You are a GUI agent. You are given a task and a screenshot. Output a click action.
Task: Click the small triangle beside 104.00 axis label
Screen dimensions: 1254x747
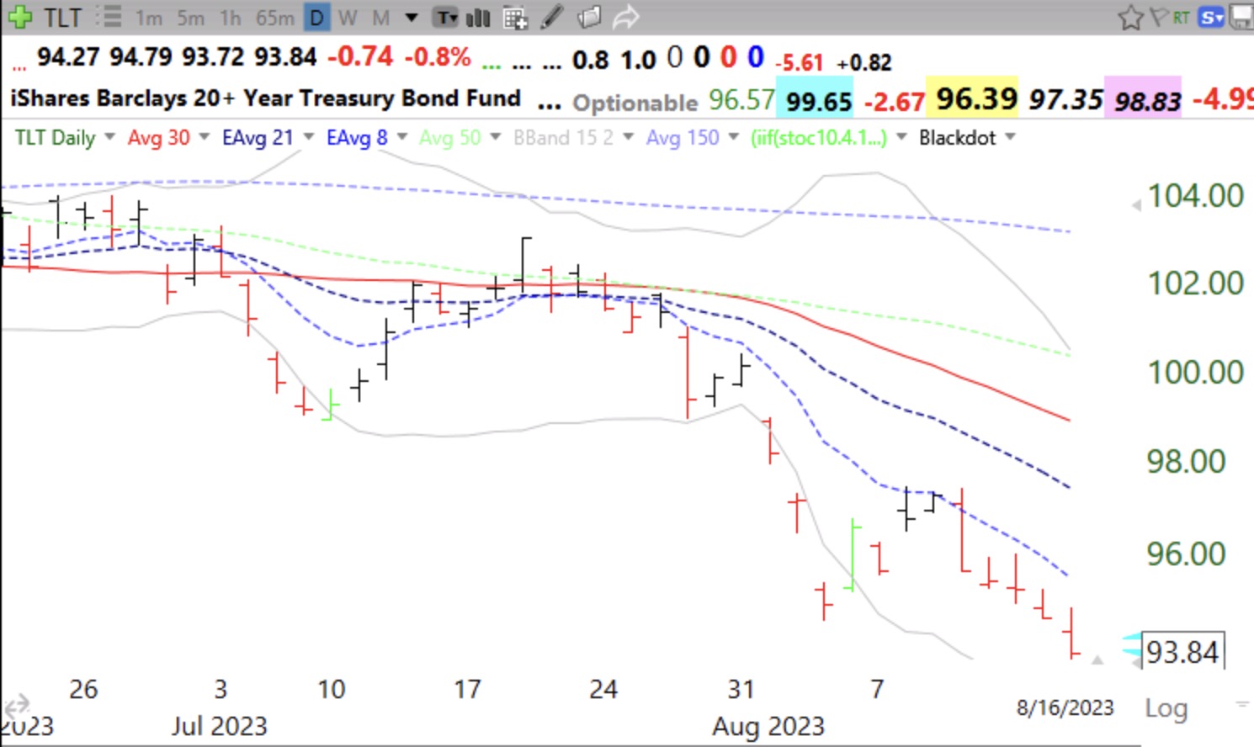point(1136,204)
